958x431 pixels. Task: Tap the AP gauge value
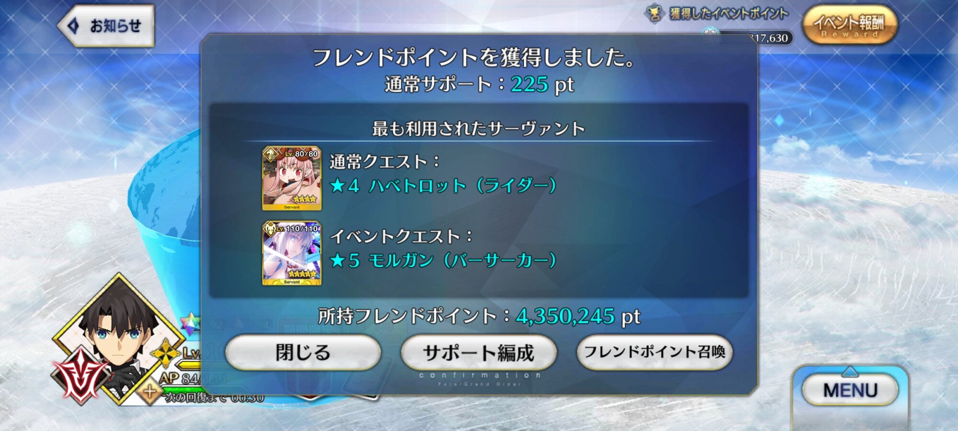coord(184,379)
